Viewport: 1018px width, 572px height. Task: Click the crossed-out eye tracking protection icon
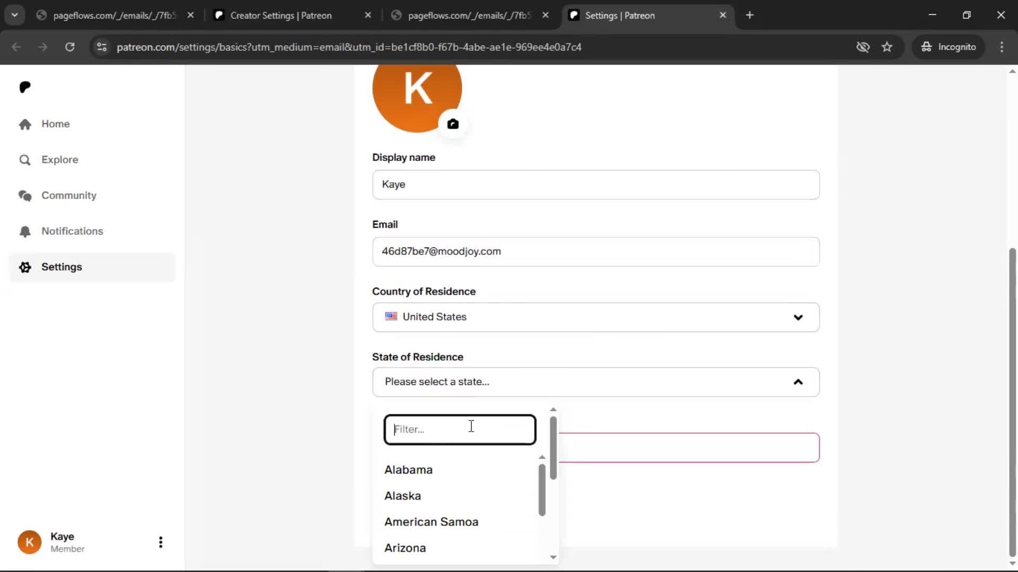[x=863, y=47]
